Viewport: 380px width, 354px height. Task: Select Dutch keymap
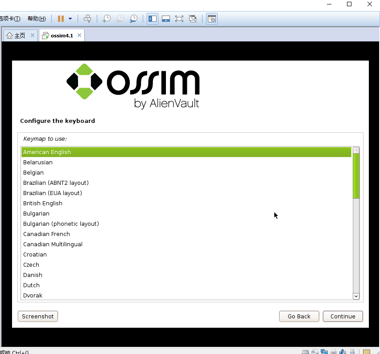pyautogui.click(x=186, y=285)
